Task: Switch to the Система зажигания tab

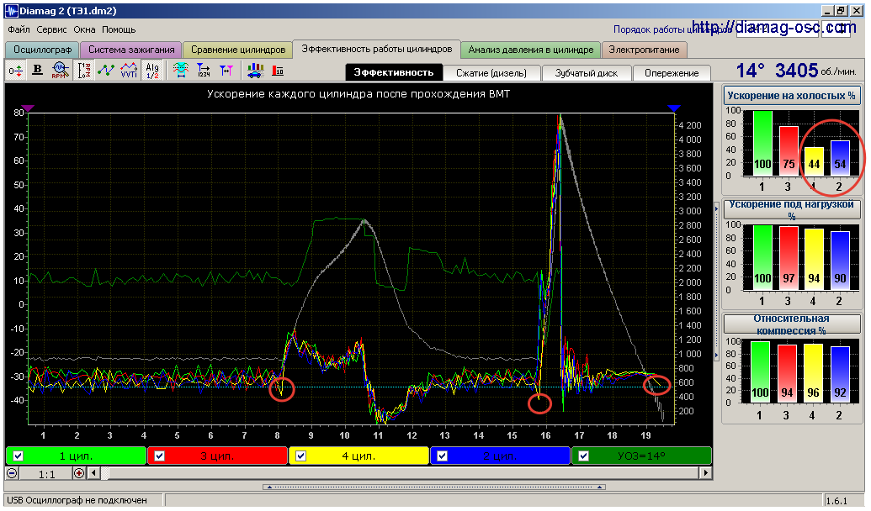Action: (x=131, y=50)
